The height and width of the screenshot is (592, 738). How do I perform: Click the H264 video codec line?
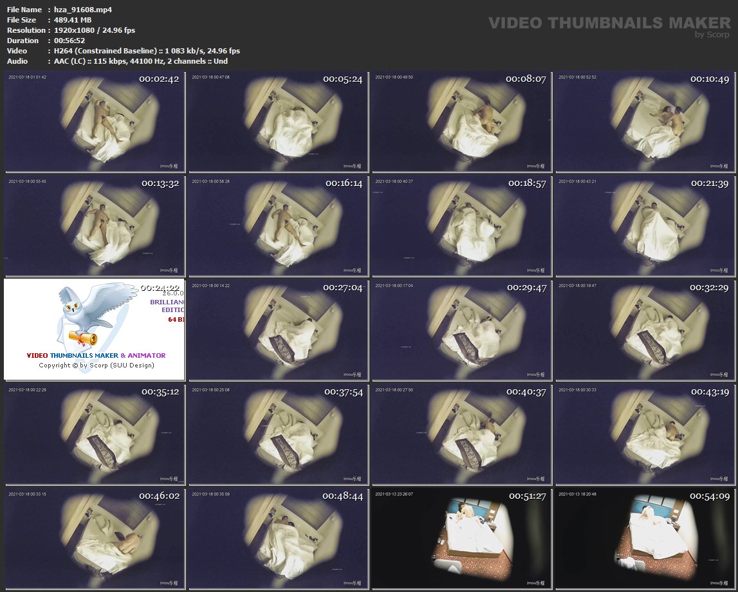147,51
